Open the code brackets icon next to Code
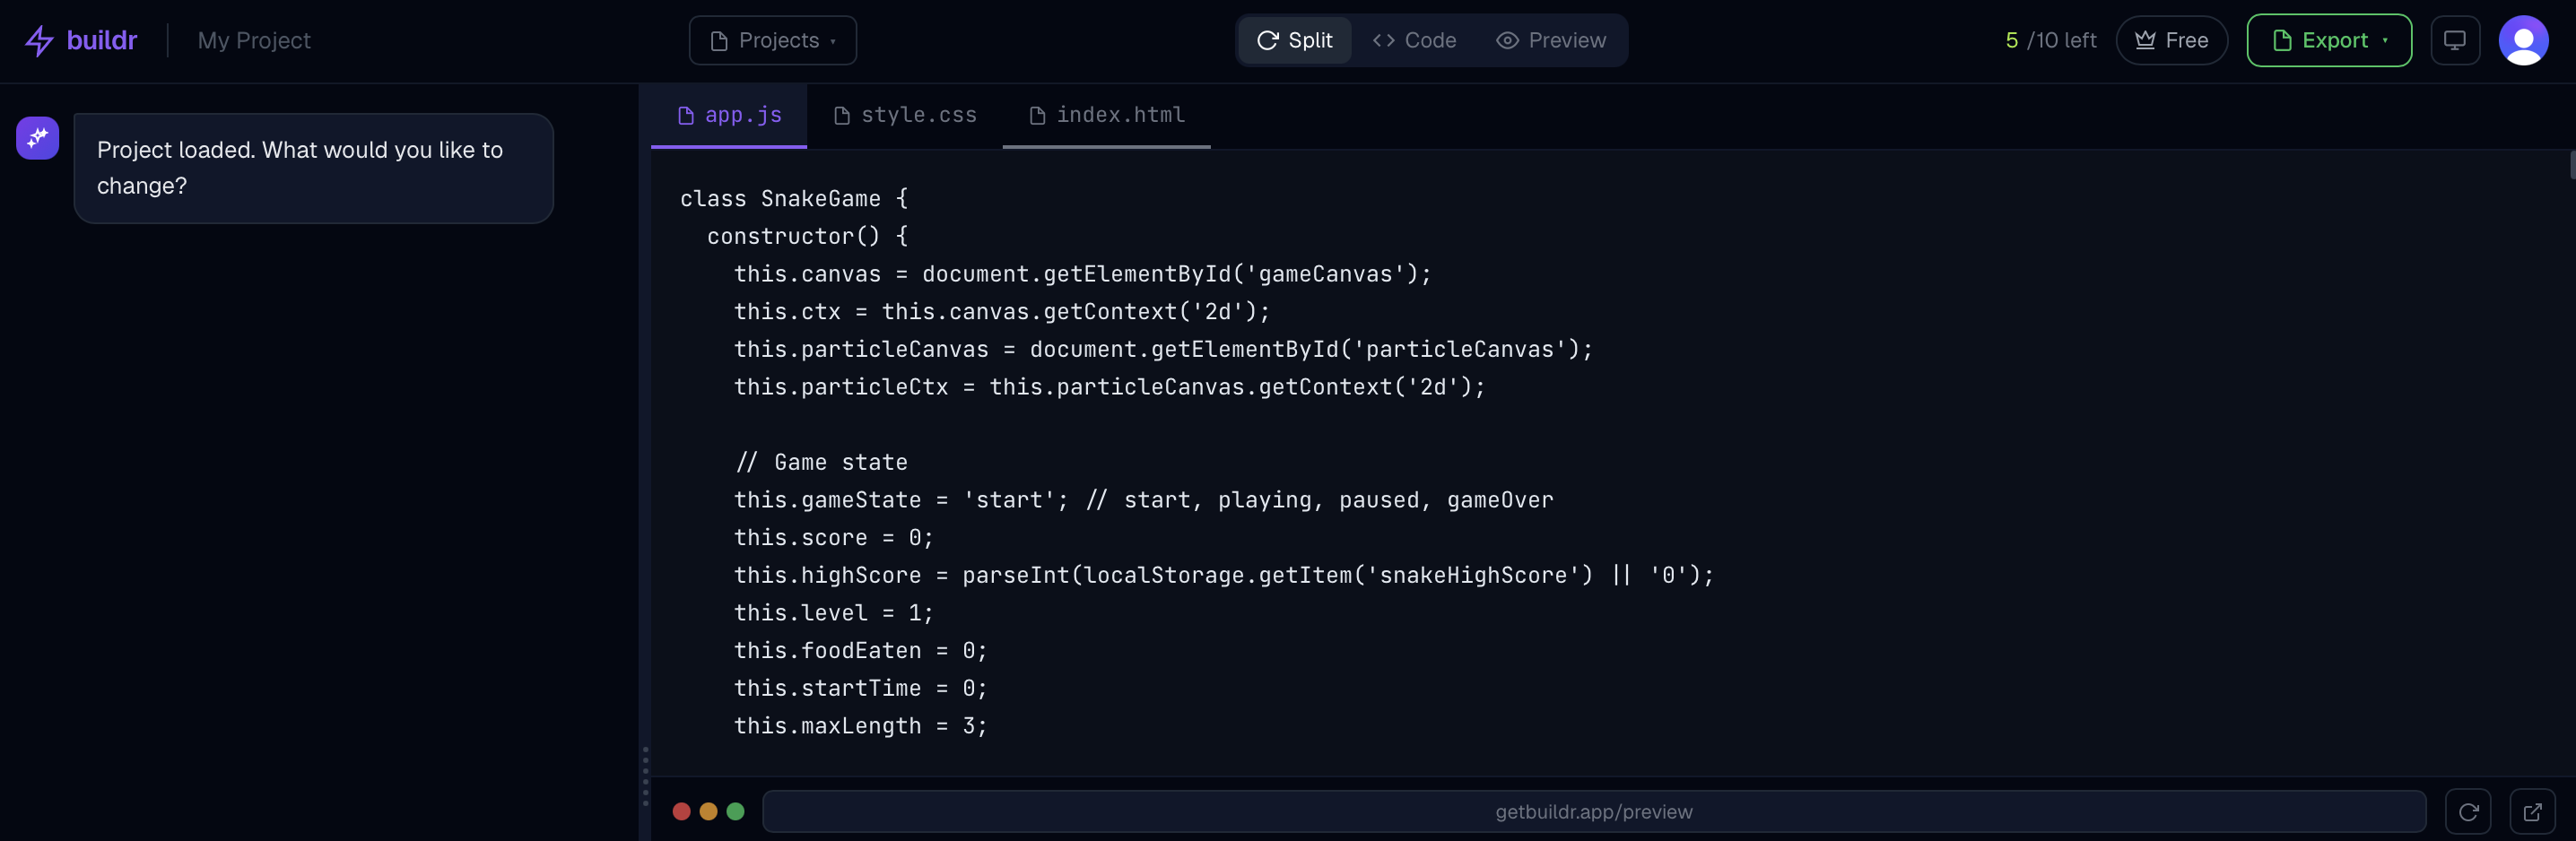This screenshot has width=2576, height=841. tap(1383, 41)
